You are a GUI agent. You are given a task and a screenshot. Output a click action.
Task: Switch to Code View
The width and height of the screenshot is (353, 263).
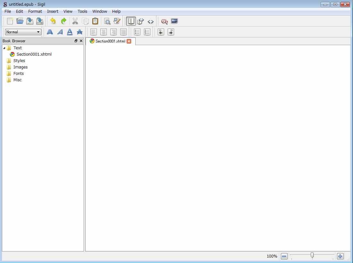[151, 21]
